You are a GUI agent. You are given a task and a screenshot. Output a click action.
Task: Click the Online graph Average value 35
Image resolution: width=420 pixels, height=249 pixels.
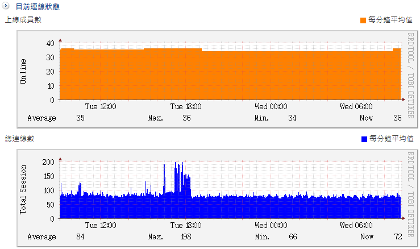(x=80, y=118)
